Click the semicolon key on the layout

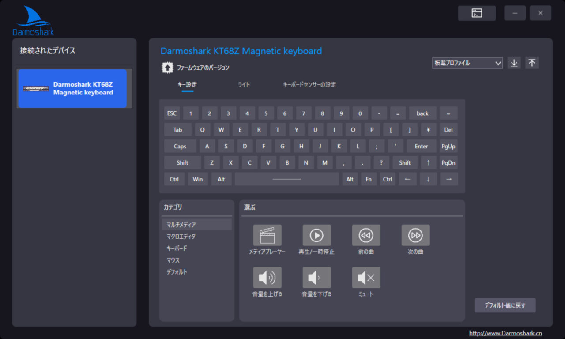click(x=377, y=146)
